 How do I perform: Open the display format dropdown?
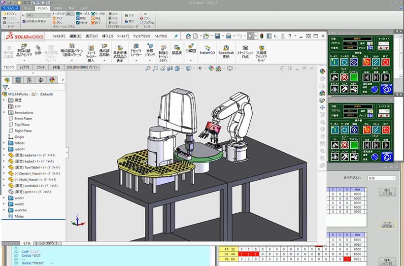383,178
